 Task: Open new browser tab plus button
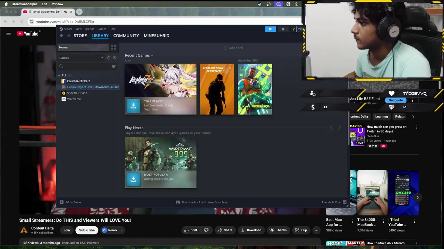pos(79,12)
